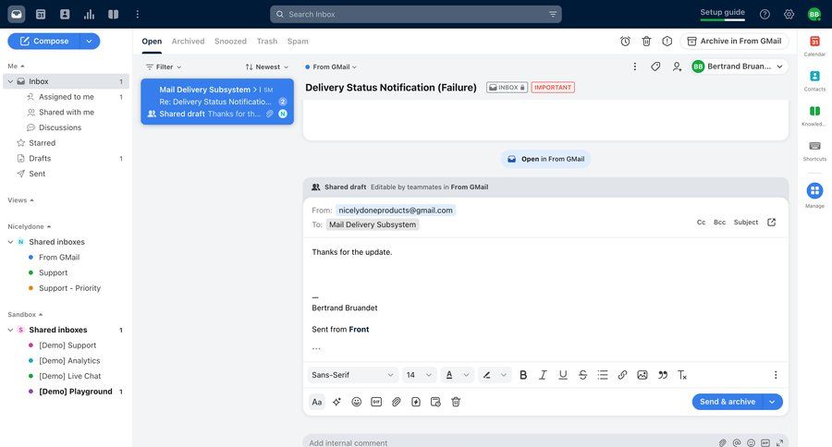Viewport: 832px width, 447px height.
Task: Open Shortcuts in right sidebar
Action: pos(814,150)
